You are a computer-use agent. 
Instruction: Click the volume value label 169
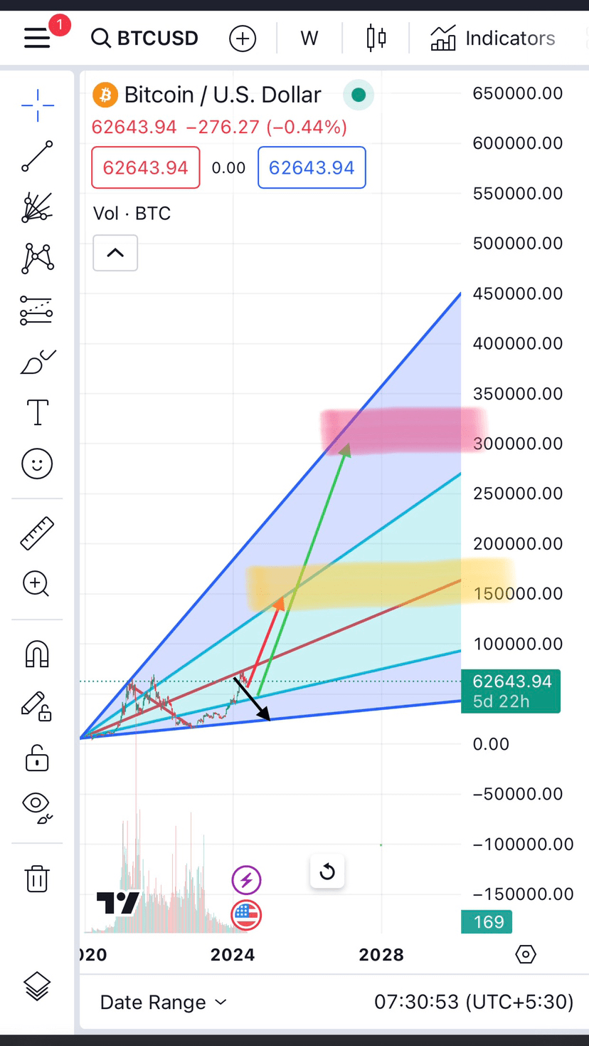point(487,922)
